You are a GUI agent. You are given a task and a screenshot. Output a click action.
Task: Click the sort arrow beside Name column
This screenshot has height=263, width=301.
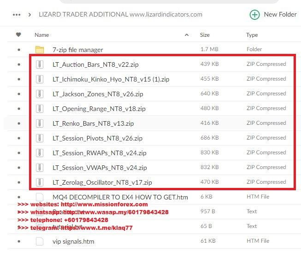187,35
